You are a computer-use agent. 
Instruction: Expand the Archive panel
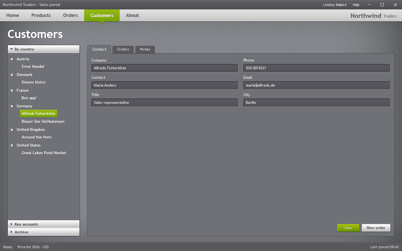click(44, 232)
